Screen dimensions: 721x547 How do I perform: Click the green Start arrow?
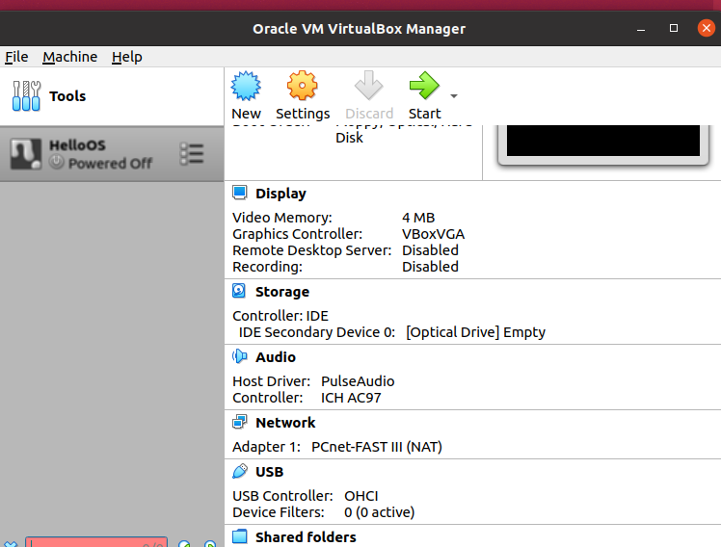pos(423,88)
